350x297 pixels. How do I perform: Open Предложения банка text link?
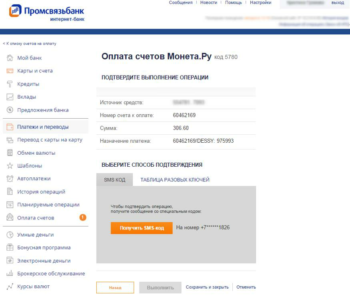[x=43, y=110]
